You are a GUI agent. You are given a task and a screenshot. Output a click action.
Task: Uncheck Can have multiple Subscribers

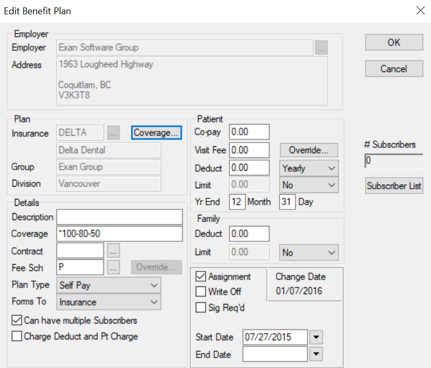tap(17, 320)
